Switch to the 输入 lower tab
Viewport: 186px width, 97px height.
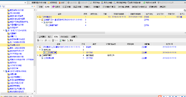click(x=50, y=37)
